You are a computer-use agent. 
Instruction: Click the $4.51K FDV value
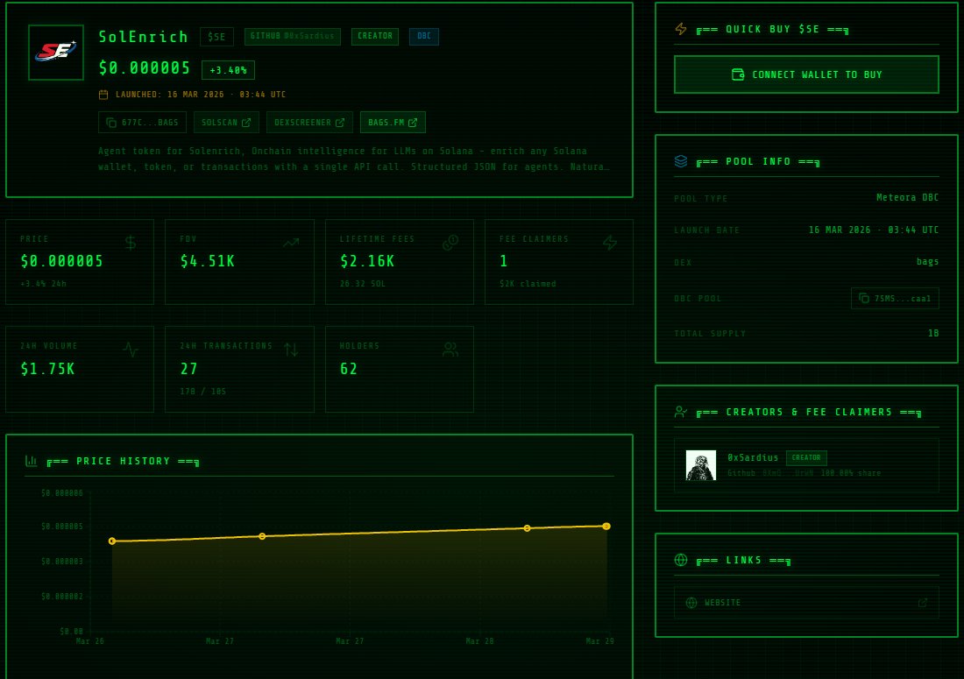pyautogui.click(x=208, y=262)
